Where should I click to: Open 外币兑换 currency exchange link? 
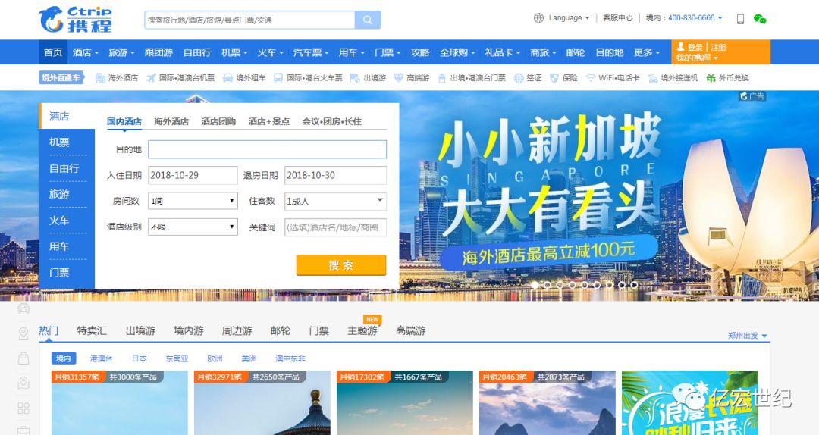click(727, 78)
